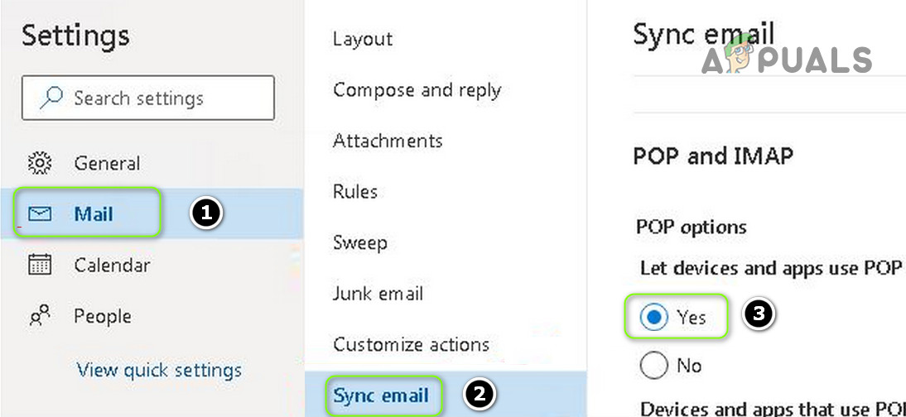Click the Mail envelope icon
The height and width of the screenshot is (417, 906).
pos(40,214)
